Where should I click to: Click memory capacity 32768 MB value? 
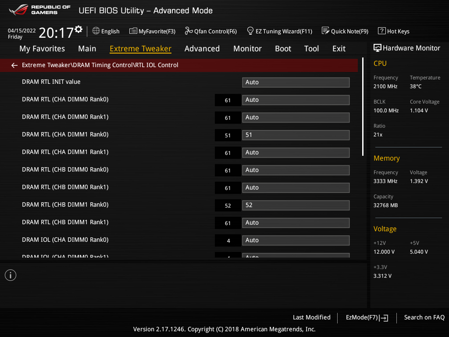[x=386, y=205]
